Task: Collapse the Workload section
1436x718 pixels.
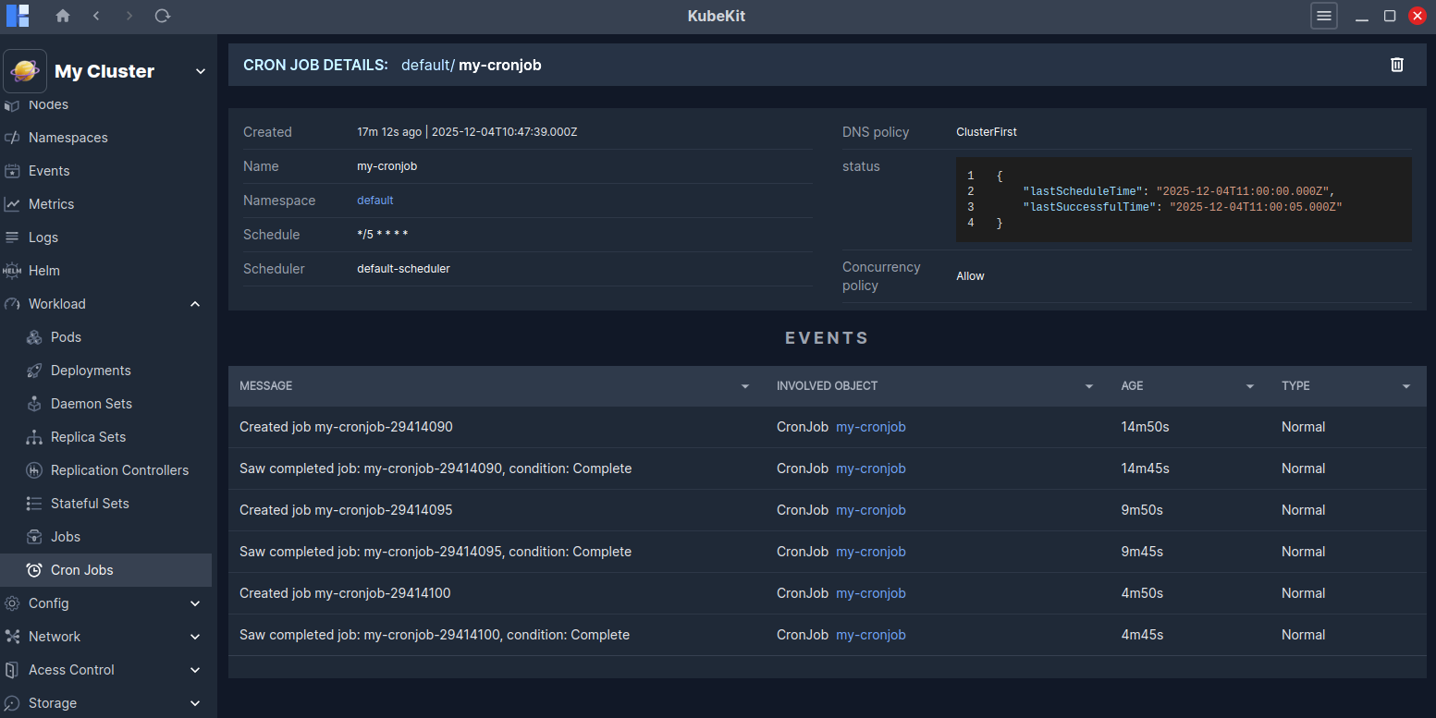Action: [195, 304]
